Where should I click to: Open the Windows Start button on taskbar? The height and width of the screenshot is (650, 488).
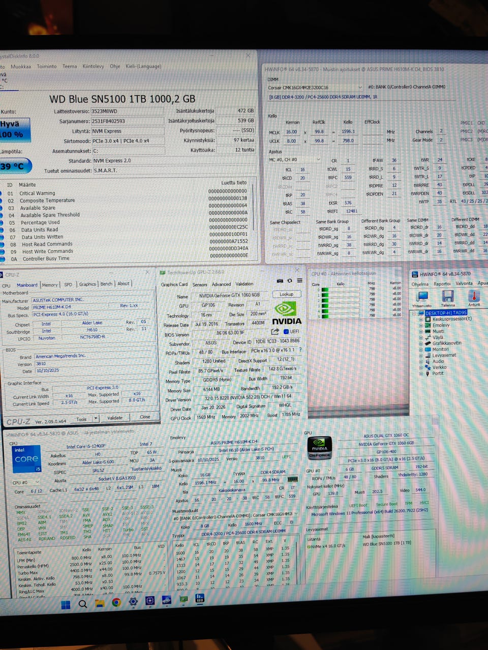coord(66,604)
